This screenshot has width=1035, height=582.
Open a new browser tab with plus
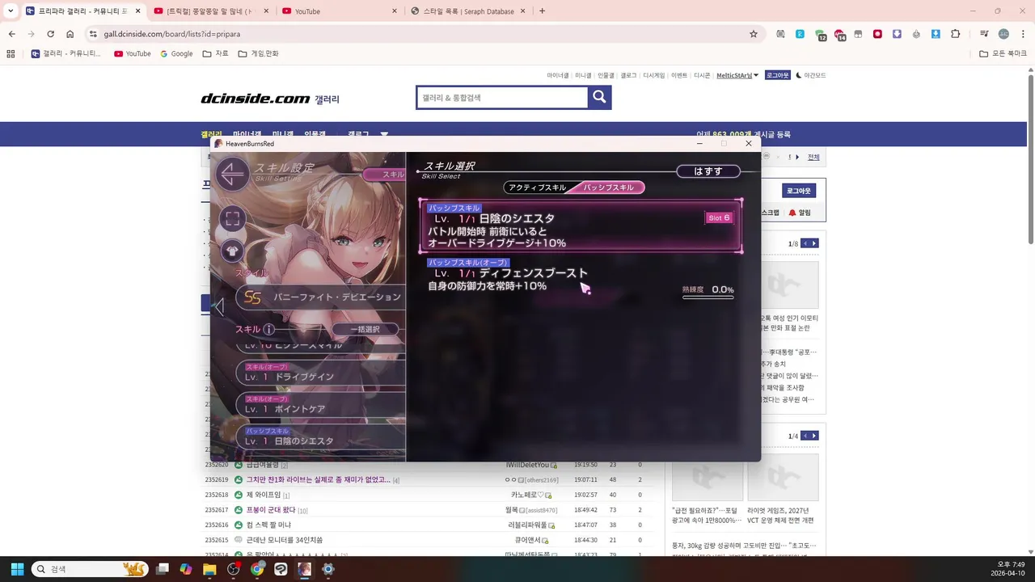542,11
